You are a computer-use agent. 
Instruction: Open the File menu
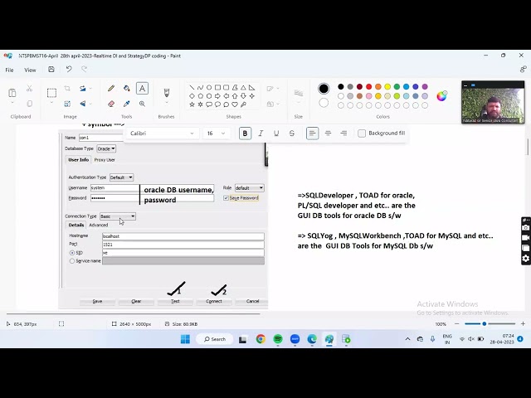point(9,70)
